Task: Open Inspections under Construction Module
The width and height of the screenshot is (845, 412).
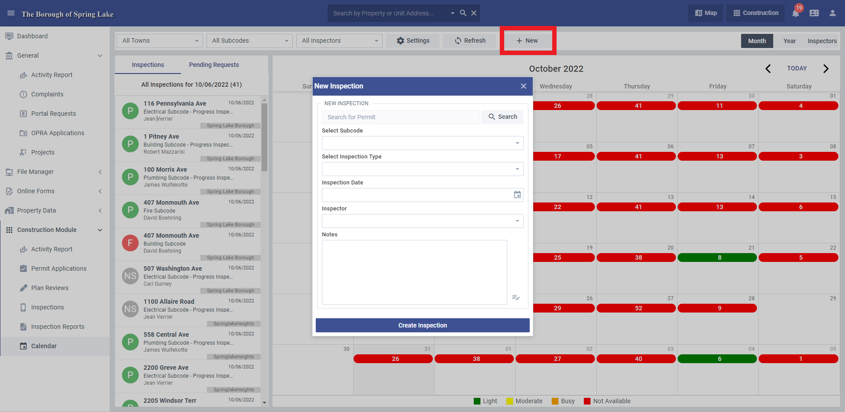Action: pyautogui.click(x=47, y=307)
